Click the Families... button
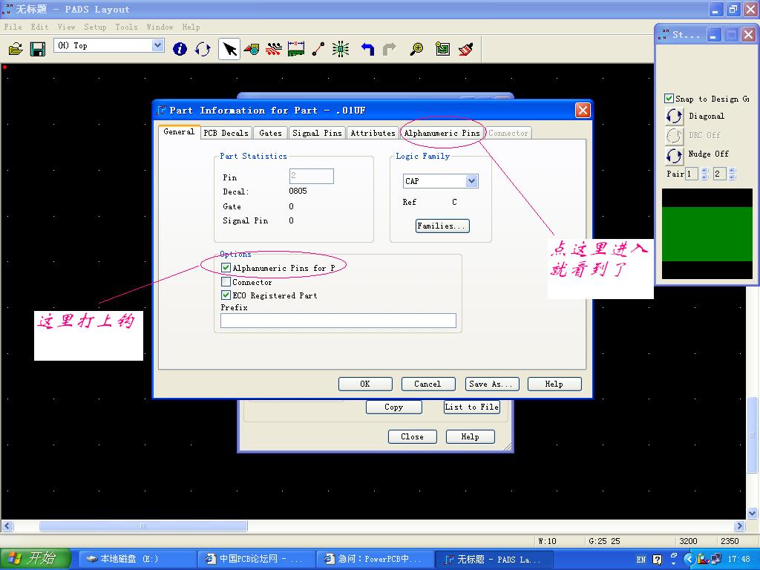The height and width of the screenshot is (570, 760). pyautogui.click(x=442, y=226)
